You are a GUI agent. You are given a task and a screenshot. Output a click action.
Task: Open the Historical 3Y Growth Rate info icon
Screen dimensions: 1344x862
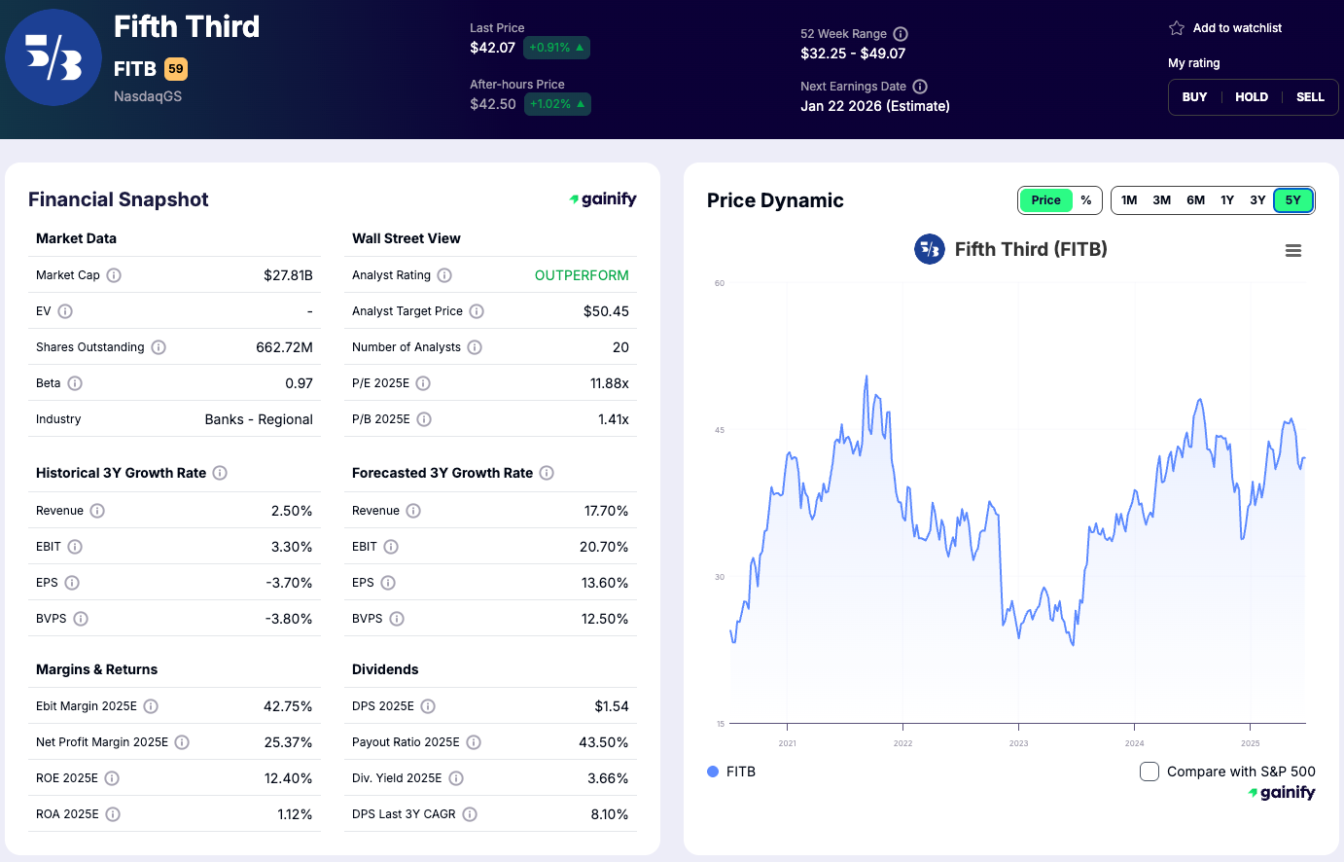(220, 473)
